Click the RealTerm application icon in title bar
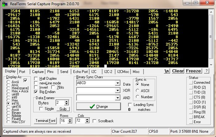 [x=5, y=4]
